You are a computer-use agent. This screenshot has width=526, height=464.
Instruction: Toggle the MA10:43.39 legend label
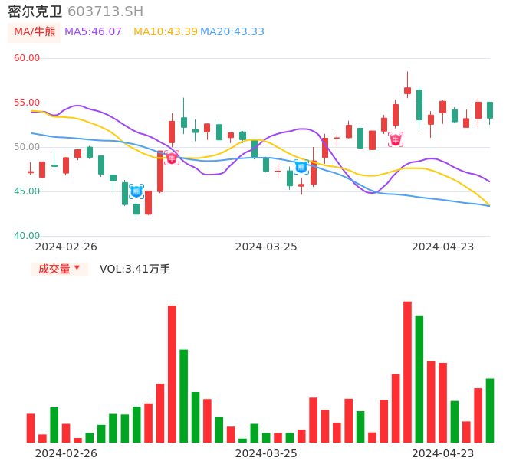click(165, 32)
